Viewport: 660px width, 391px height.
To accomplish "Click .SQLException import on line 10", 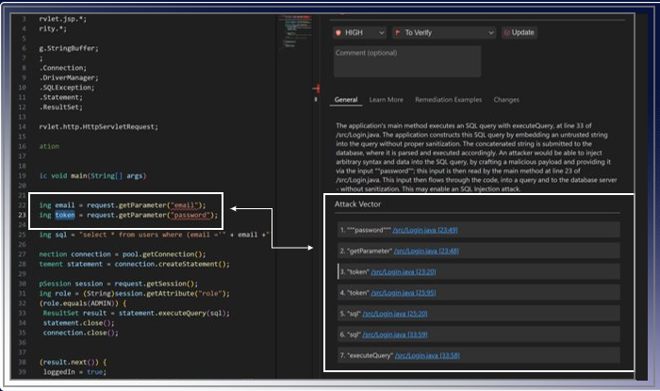I will point(67,88).
